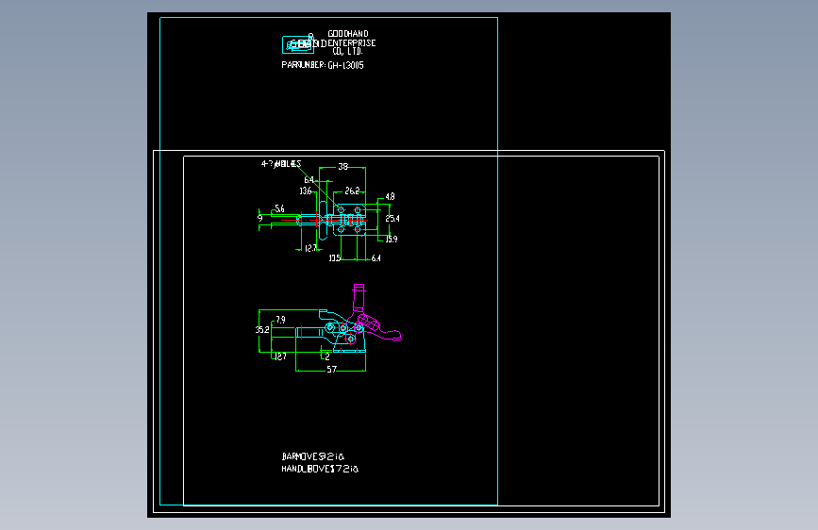The height and width of the screenshot is (530, 818).
Task: Select the CO., LTD. text
Action: pyautogui.click(x=347, y=51)
